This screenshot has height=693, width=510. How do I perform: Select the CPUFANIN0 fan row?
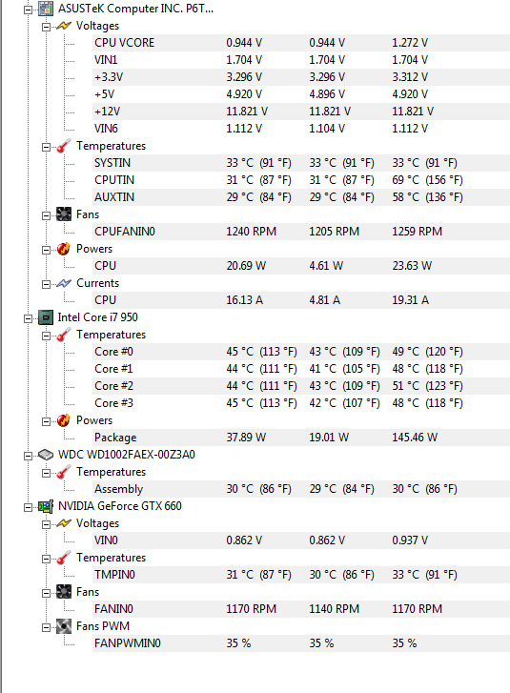[301, 232]
